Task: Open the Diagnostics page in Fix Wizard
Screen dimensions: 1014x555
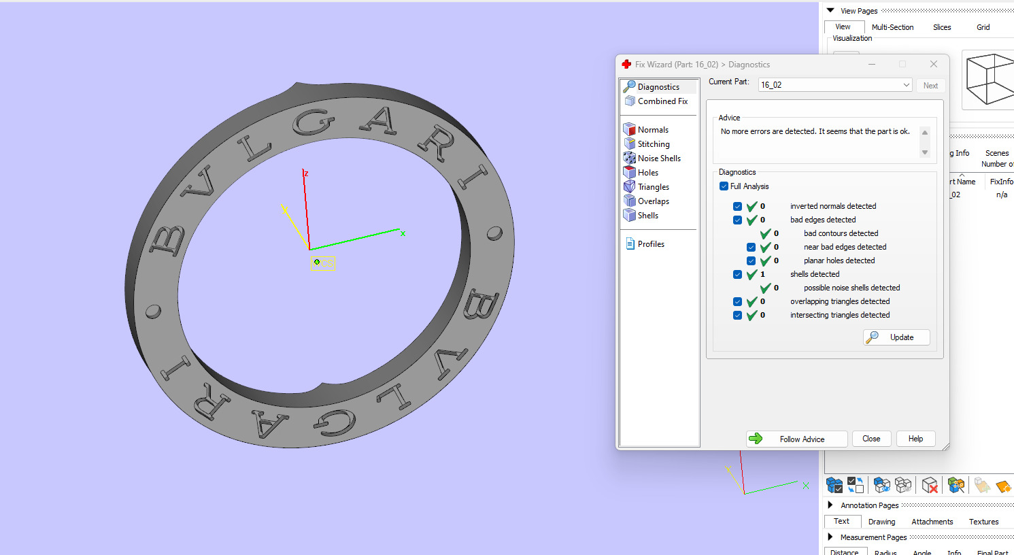Action: coord(658,87)
